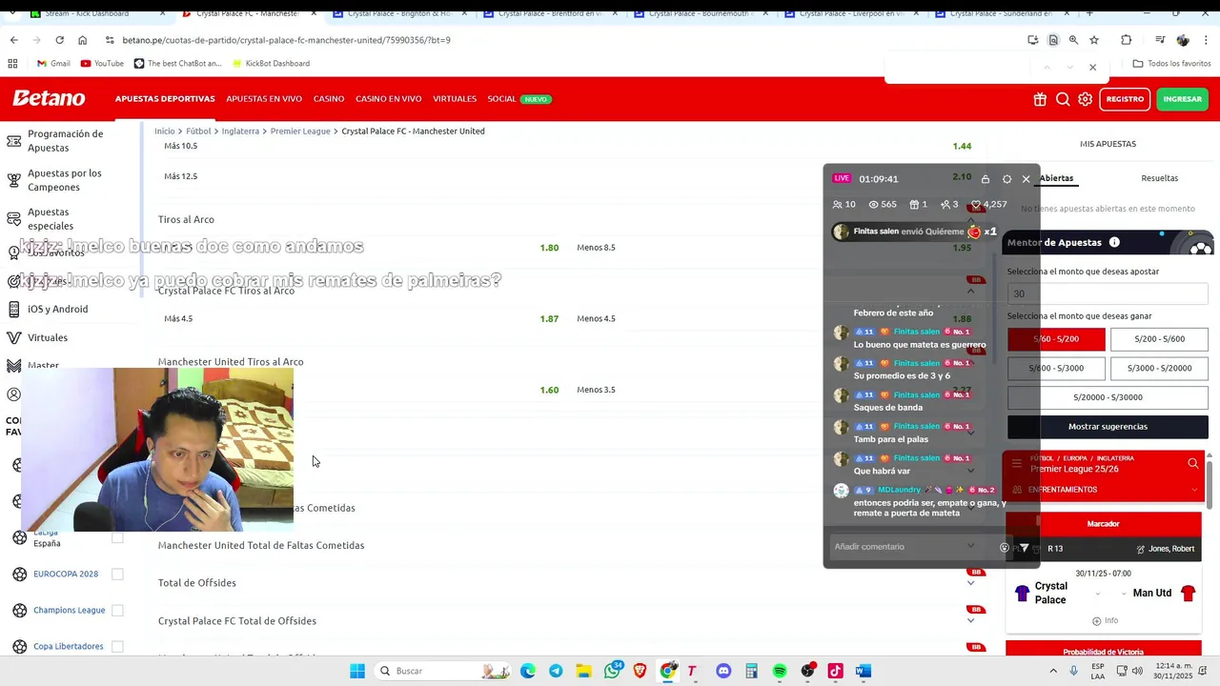
Task: Open Betano settings gear in header
Action: click(x=1085, y=99)
